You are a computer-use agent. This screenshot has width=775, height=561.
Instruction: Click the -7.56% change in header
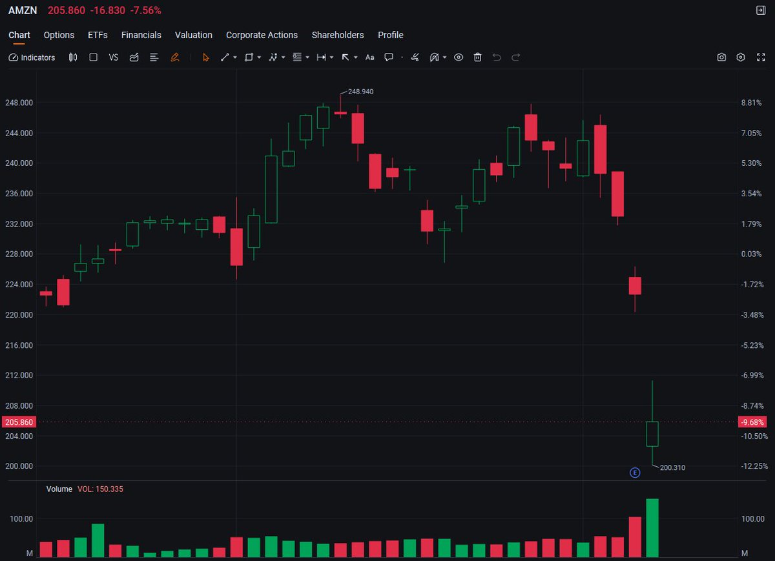(147, 10)
